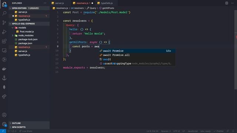
Task: Open the Search view icon
Action: [4, 13]
